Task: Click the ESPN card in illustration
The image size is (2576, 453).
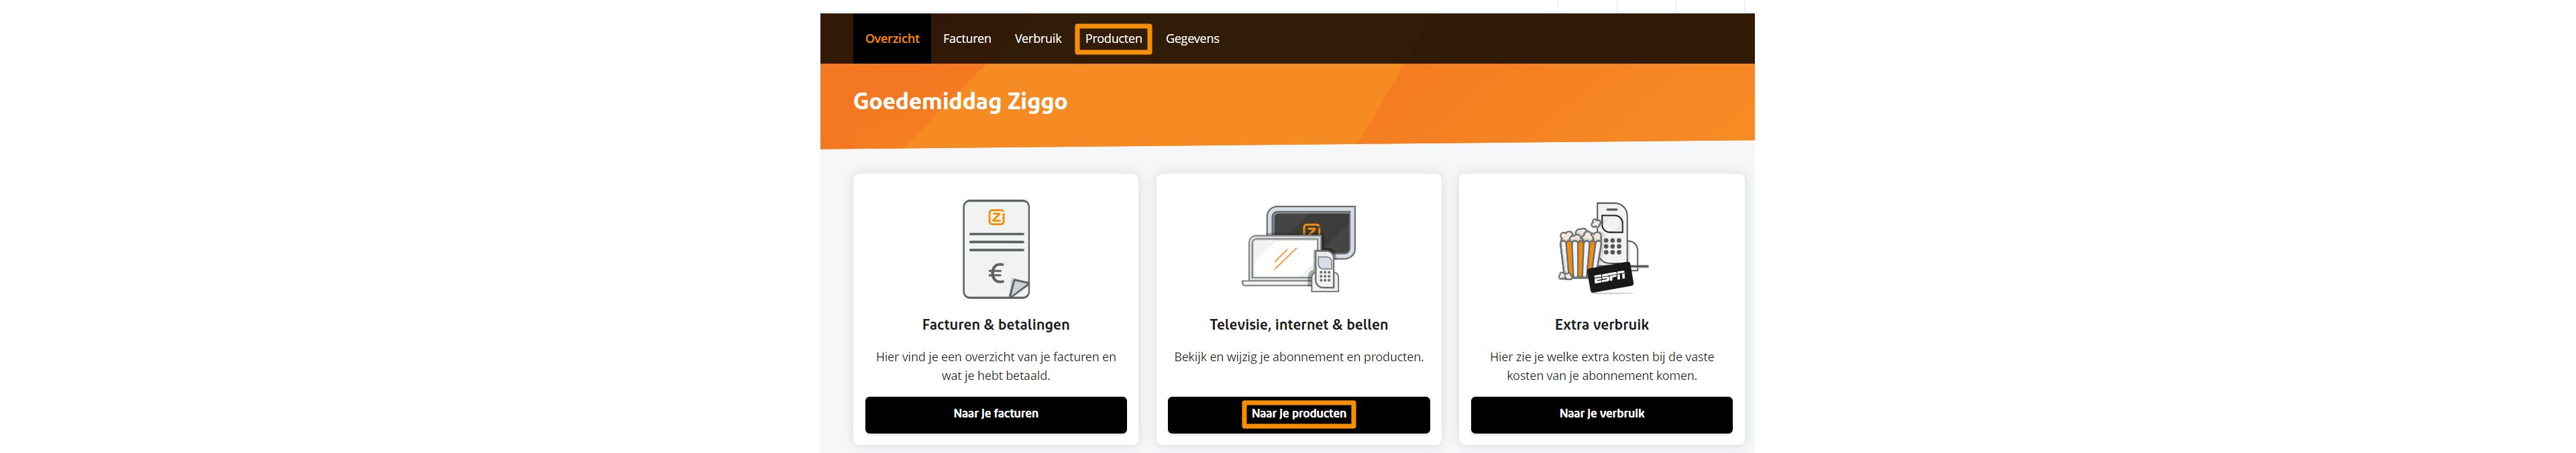Action: (x=1610, y=278)
